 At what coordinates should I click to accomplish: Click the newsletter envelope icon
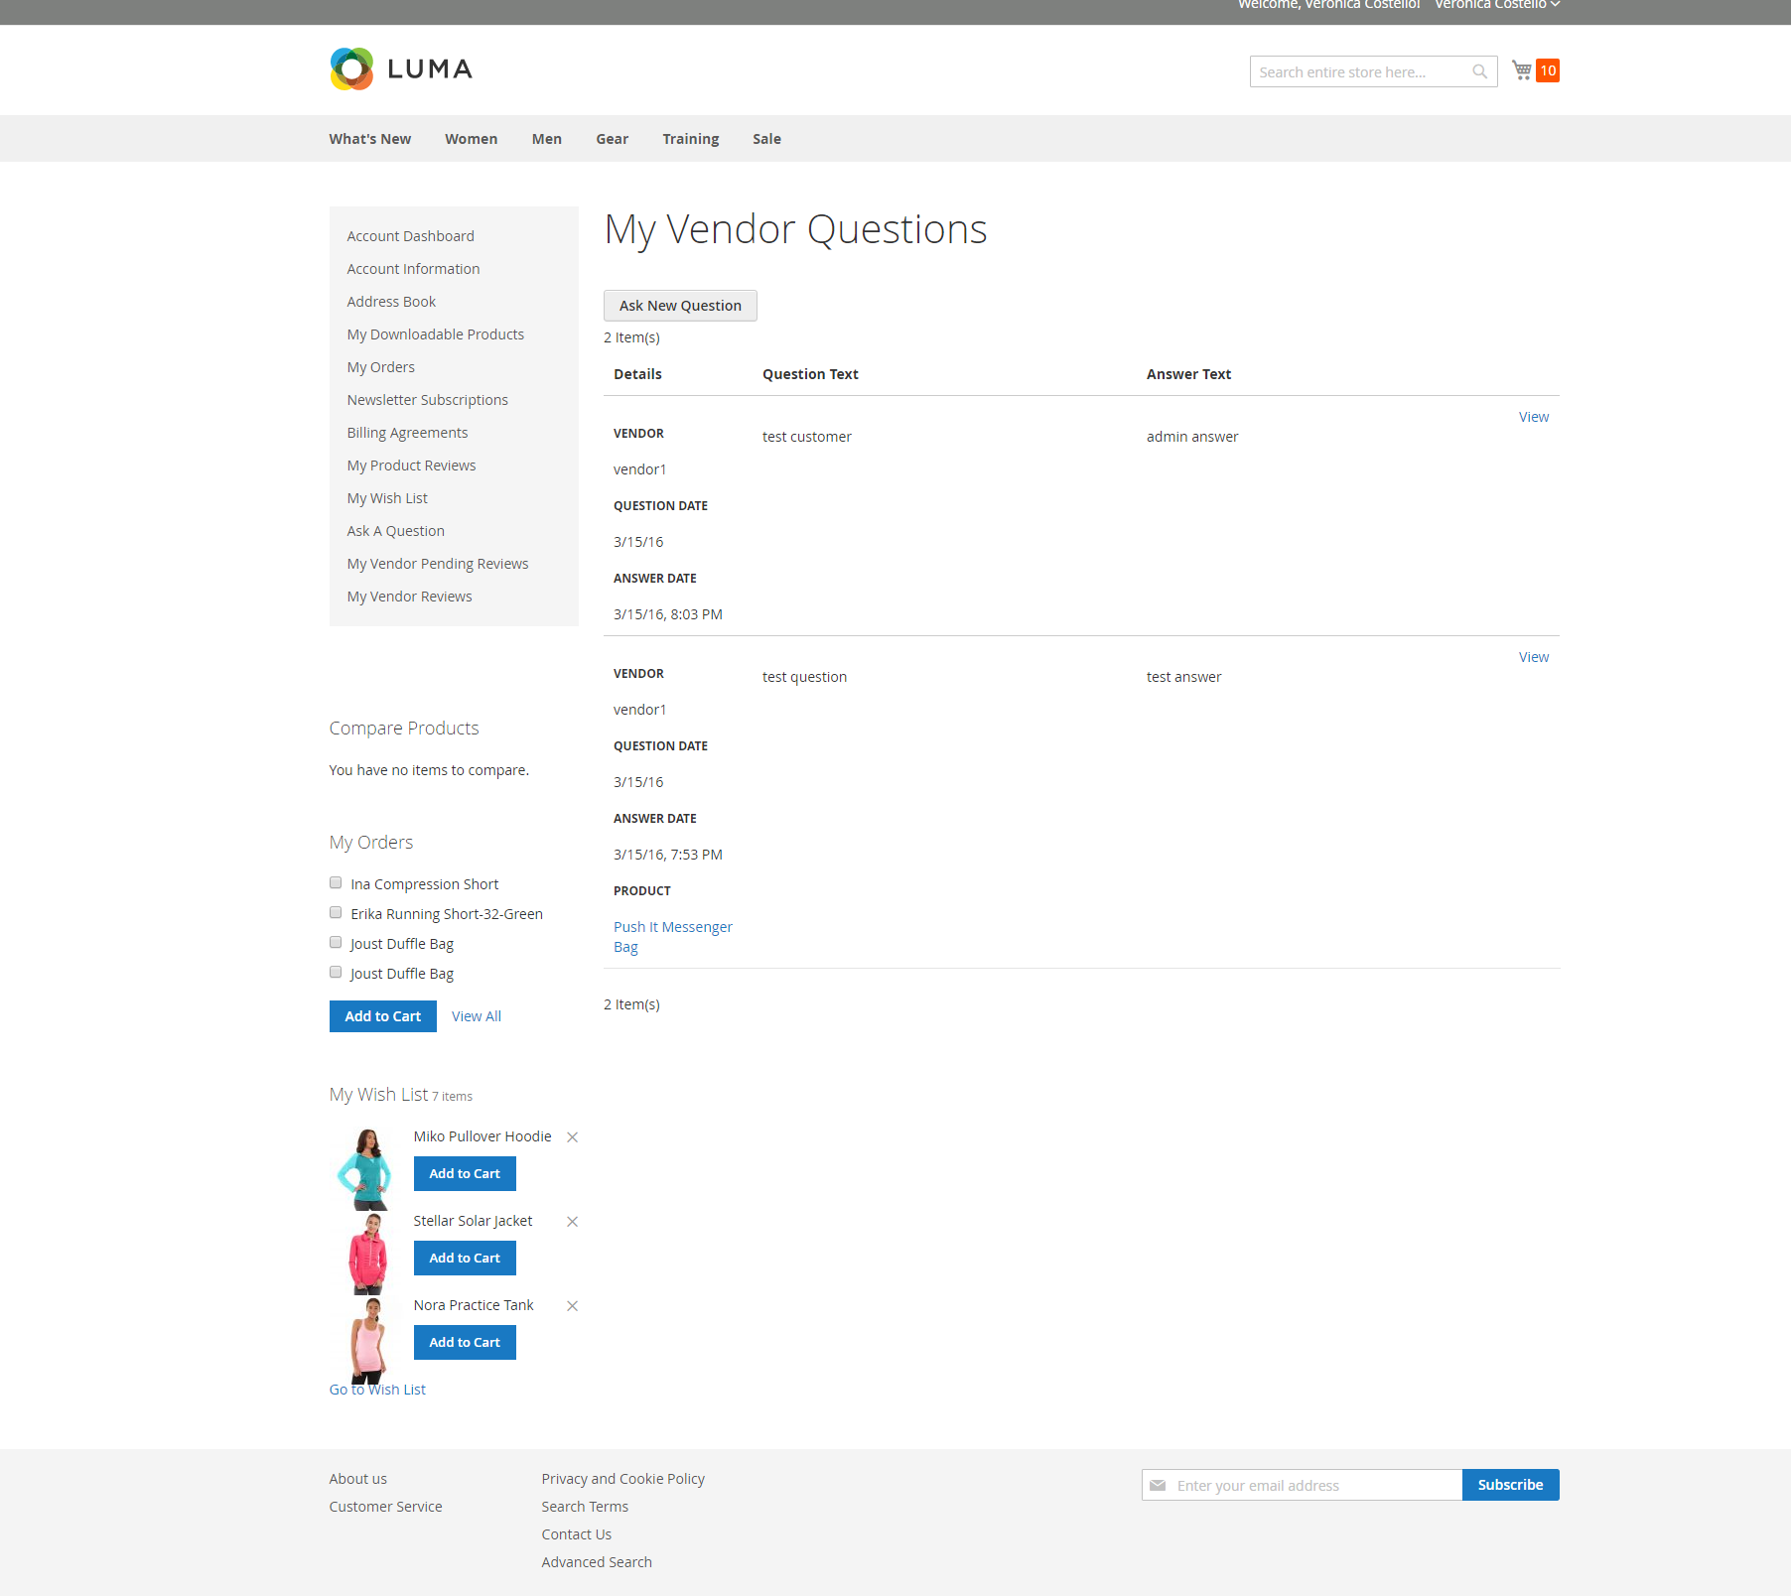(x=1158, y=1486)
